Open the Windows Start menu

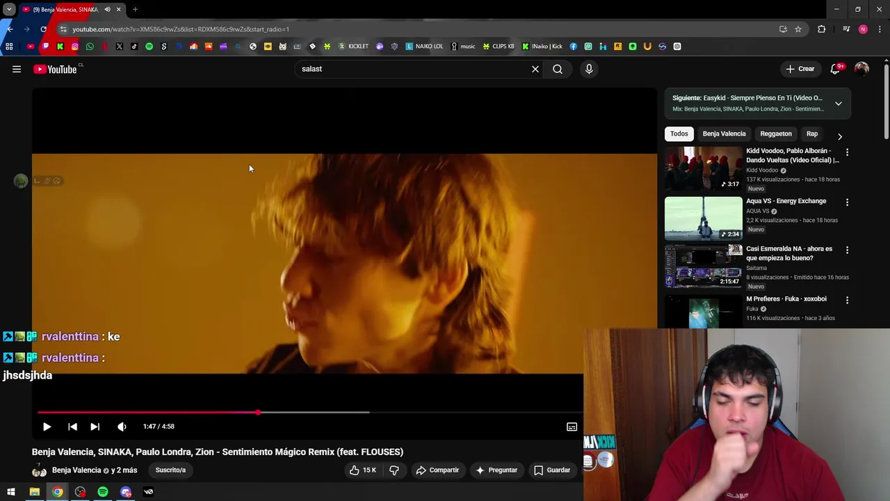[11, 492]
